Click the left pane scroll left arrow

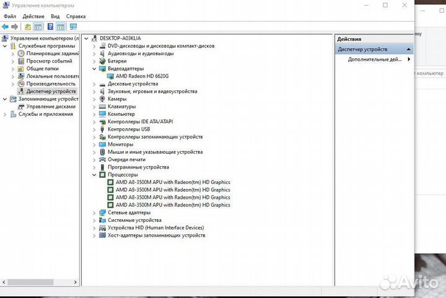coord(4,282)
